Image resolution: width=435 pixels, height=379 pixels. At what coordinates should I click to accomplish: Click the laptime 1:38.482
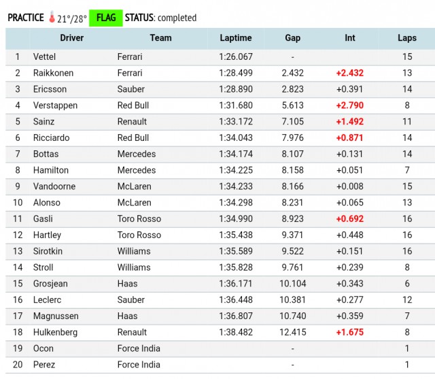click(236, 332)
